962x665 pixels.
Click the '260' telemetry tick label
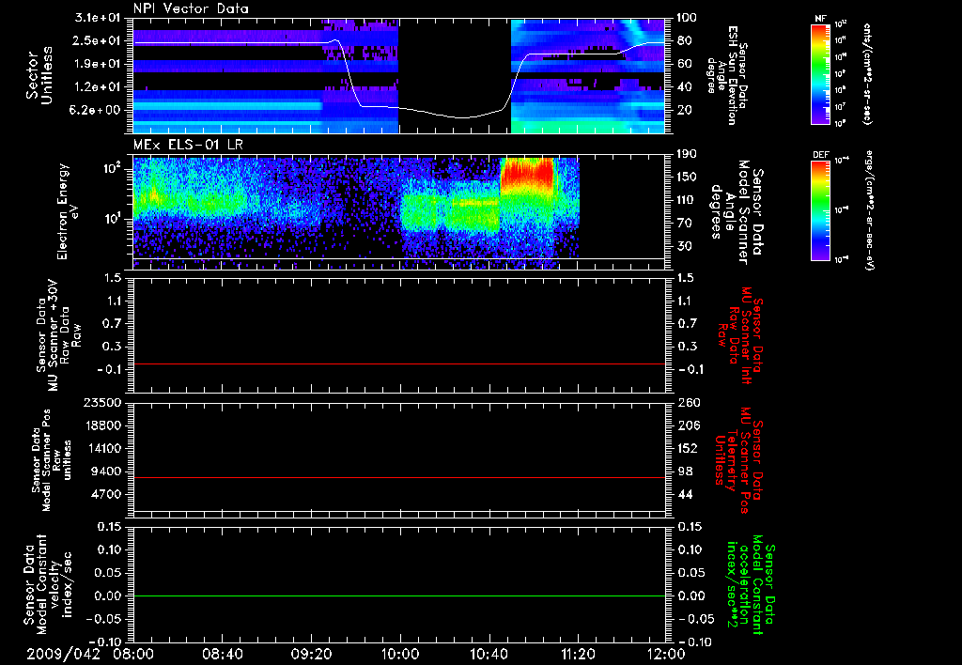click(x=688, y=403)
